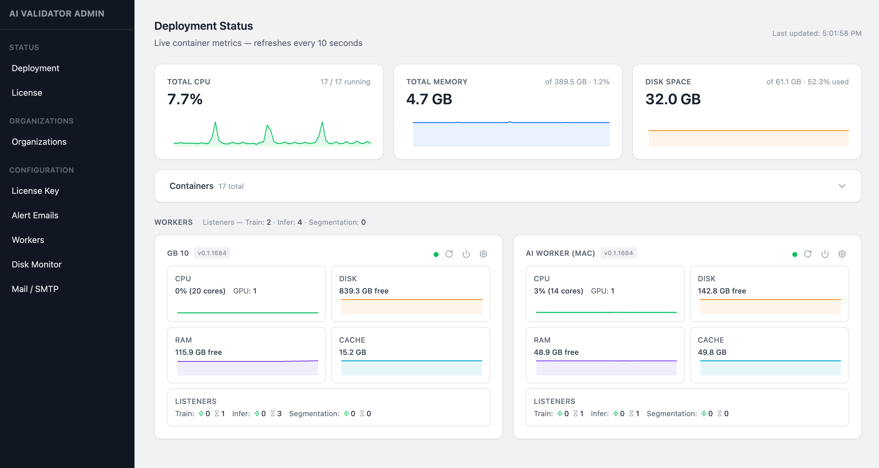Click AI Worker (Mac) RAM 48.9 GB free card
This screenshot has height=468, width=879.
pos(605,355)
